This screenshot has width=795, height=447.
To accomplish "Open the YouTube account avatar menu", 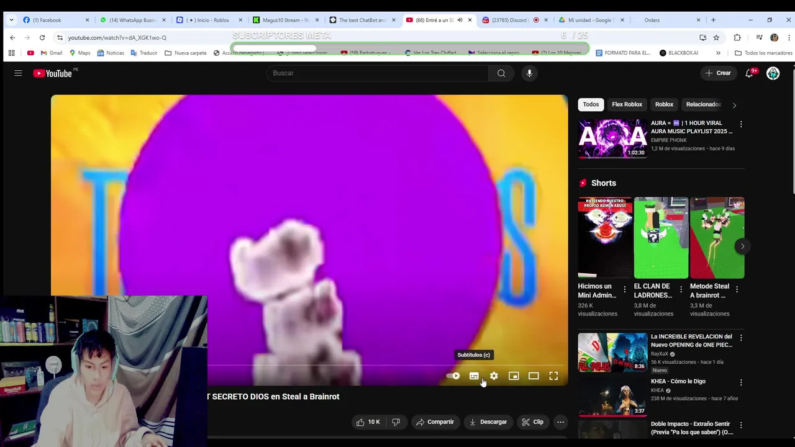I will (x=773, y=73).
